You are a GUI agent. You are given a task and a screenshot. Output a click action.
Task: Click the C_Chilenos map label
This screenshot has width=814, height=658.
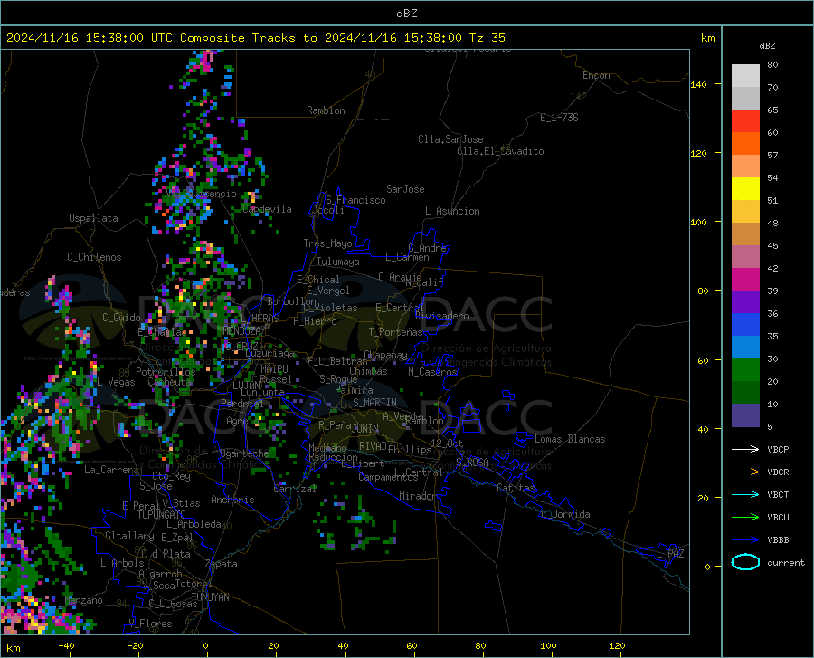tap(94, 257)
